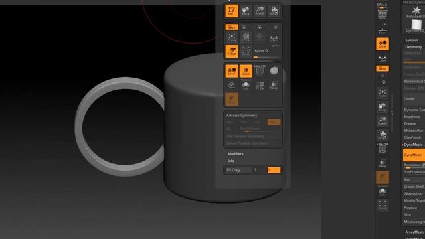Expand the ClayPolish section
The height and width of the screenshot is (239, 425).
click(x=412, y=138)
